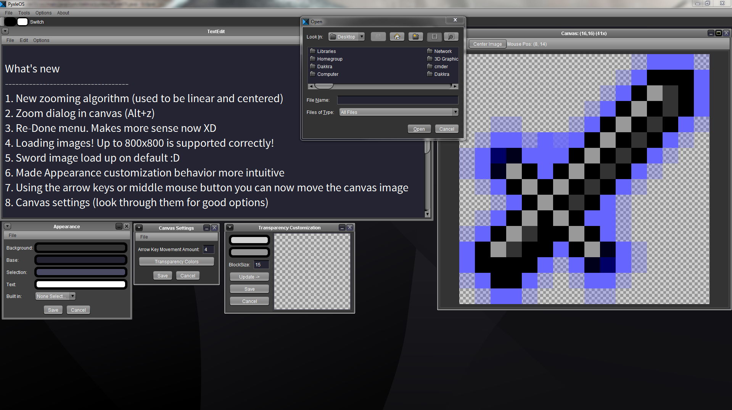The height and width of the screenshot is (410, 732).
Task: Open the Tools menu in PyxleOS
Action: [x=24, y=13]
